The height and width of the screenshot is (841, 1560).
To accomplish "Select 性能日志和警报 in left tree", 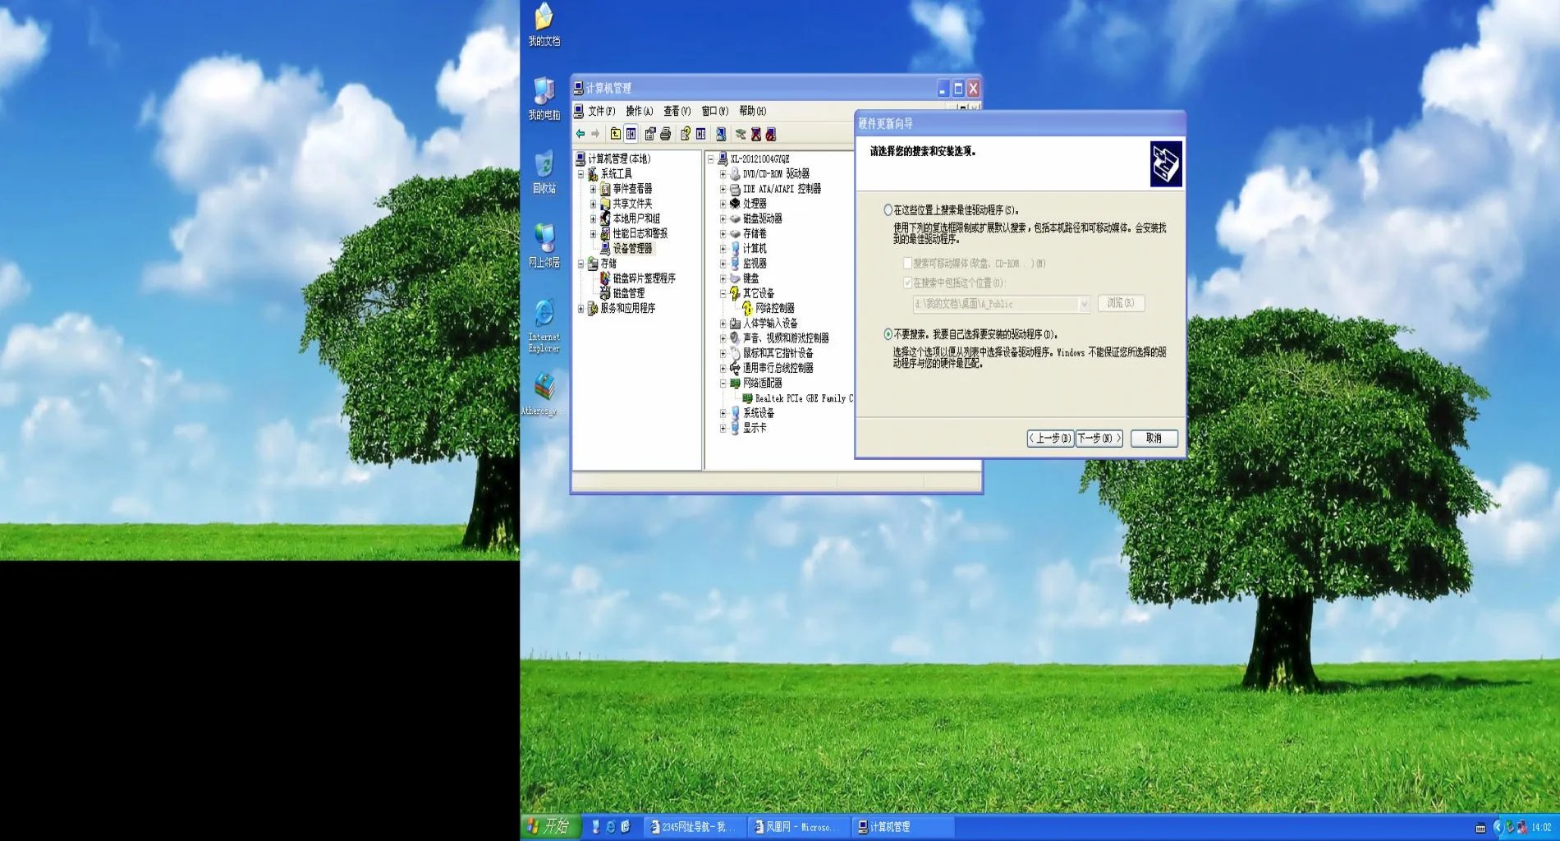I will (x=640, y=233).
